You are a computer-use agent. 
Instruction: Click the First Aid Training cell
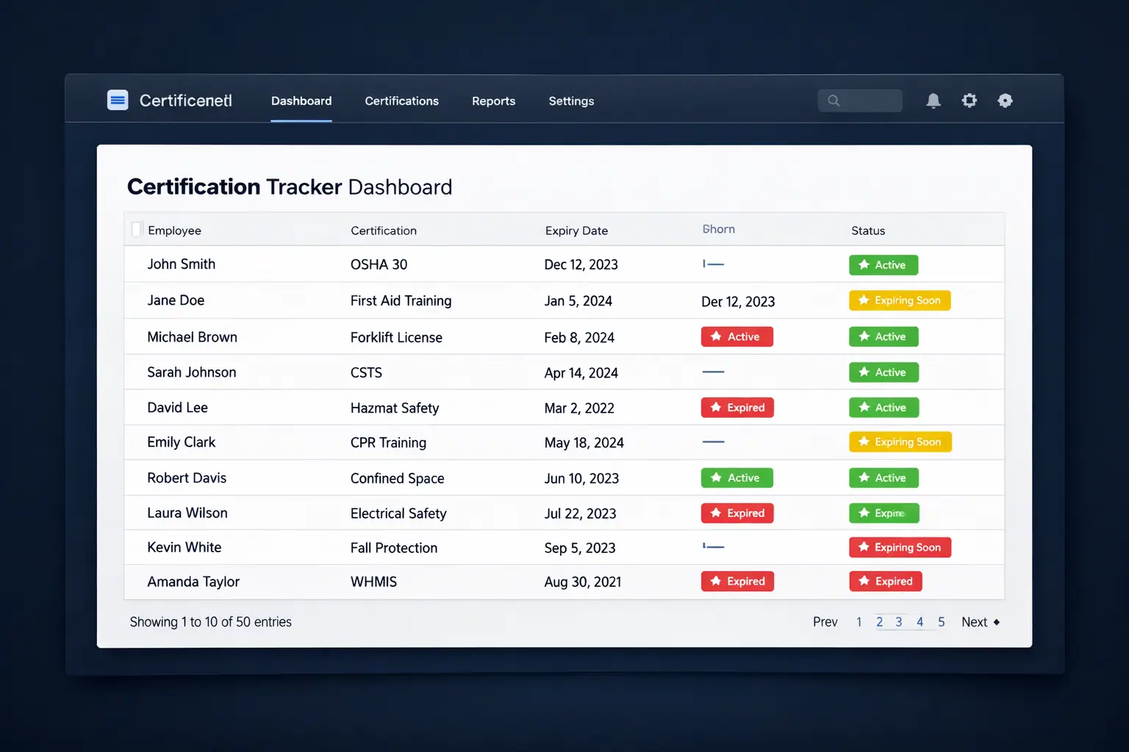401,301
